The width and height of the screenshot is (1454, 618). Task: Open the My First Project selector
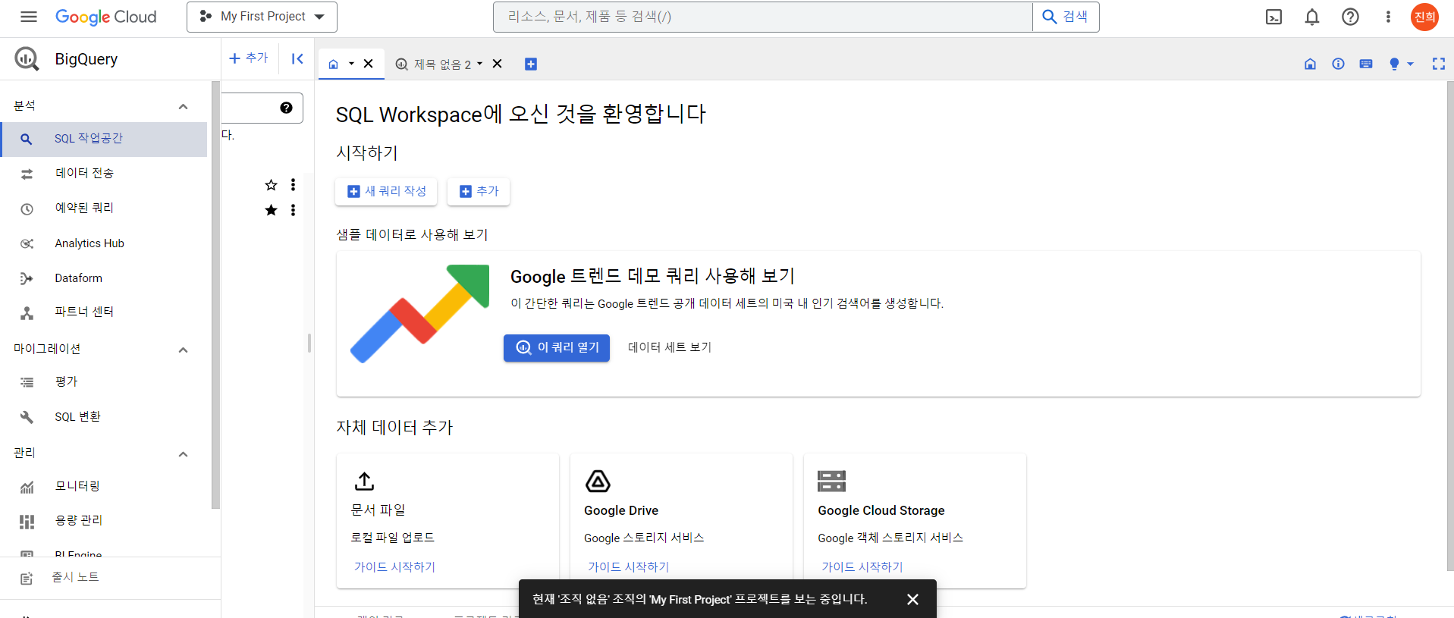coord(262,17)
